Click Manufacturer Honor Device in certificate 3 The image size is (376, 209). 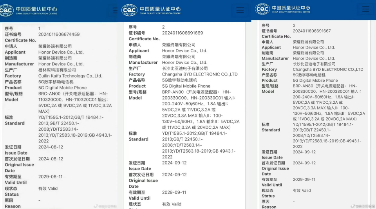pyautogui.click(x=314, y=58)
